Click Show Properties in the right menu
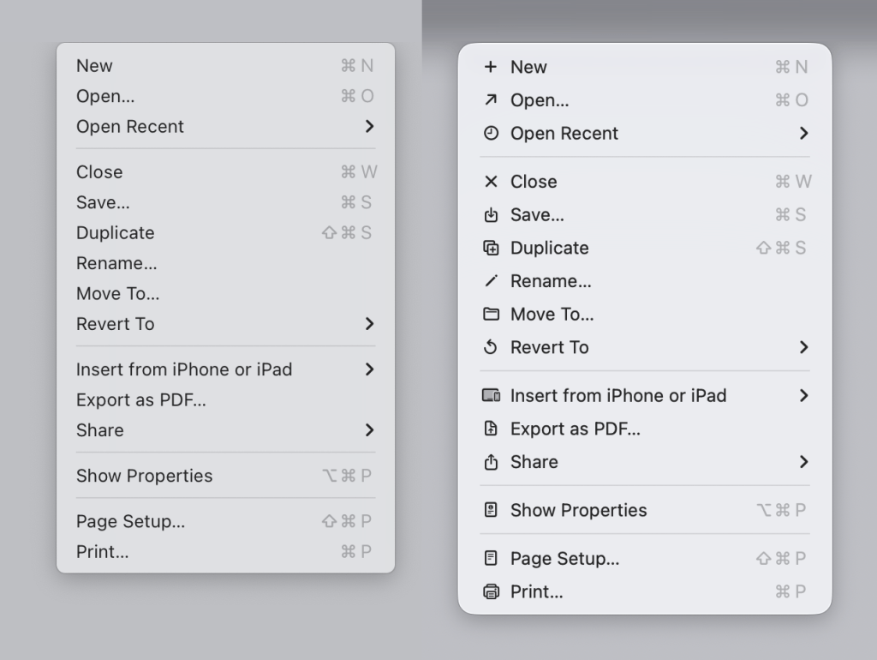Viewport: 877px width, 660px height. click(x=578, y=510)
